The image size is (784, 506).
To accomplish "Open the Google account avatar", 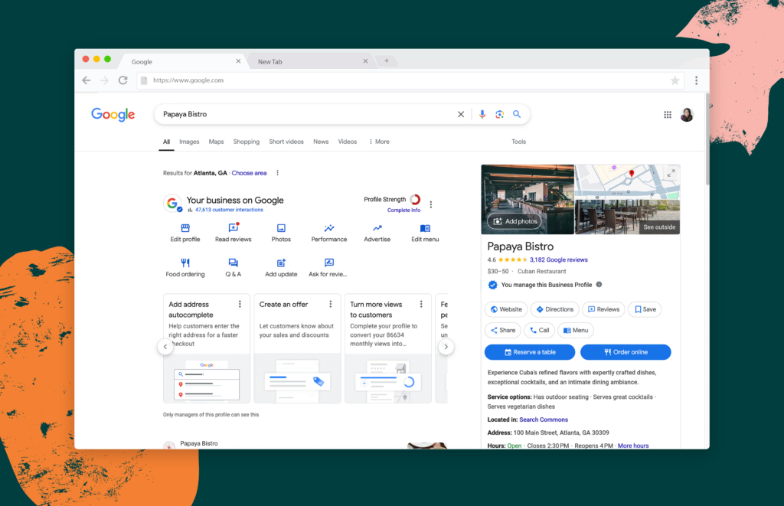I will pyautogui.click(x=687, y=115).
